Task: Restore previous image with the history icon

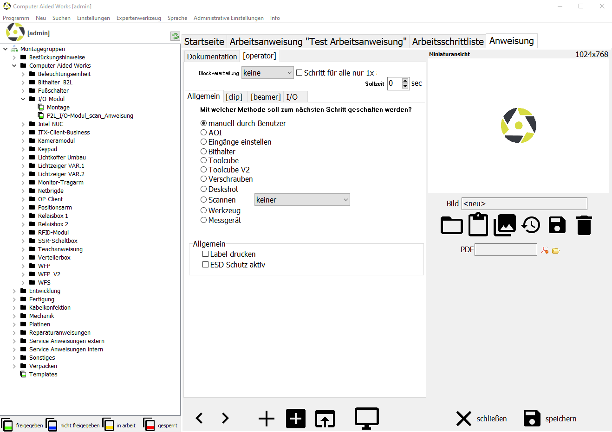Action: pyautogui.click(x=531, y=225)
